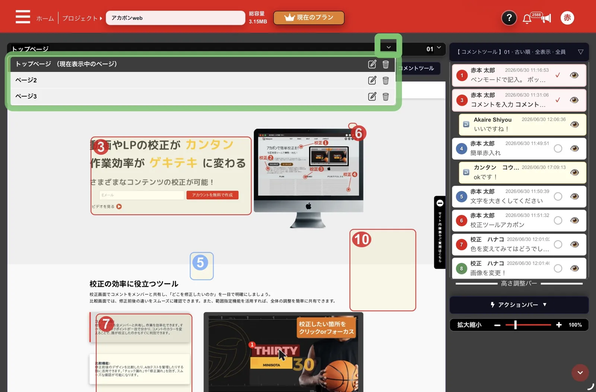Open the hamburger main menu

(23, 17)
